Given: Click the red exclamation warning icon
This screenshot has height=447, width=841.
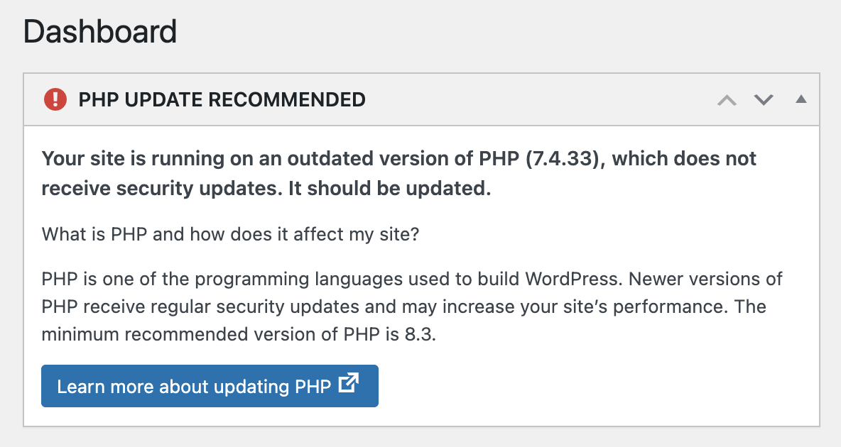Looking at the screenshot, I should click(x=55, y=99).
